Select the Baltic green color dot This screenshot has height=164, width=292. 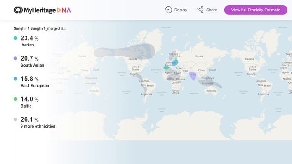tap(16, 99)
